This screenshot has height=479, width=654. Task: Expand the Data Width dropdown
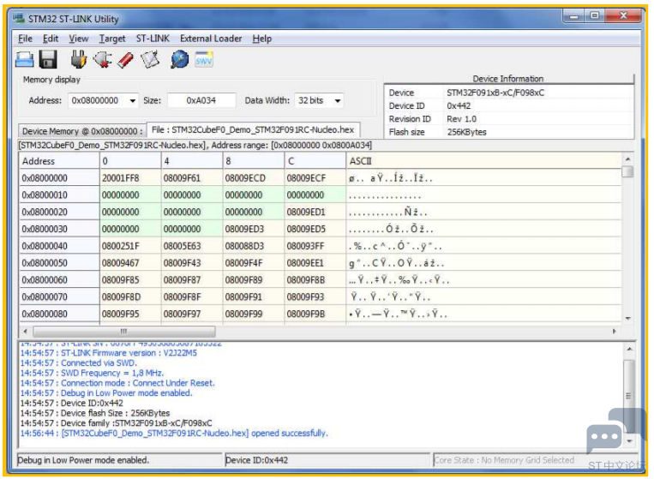[338, 100]
